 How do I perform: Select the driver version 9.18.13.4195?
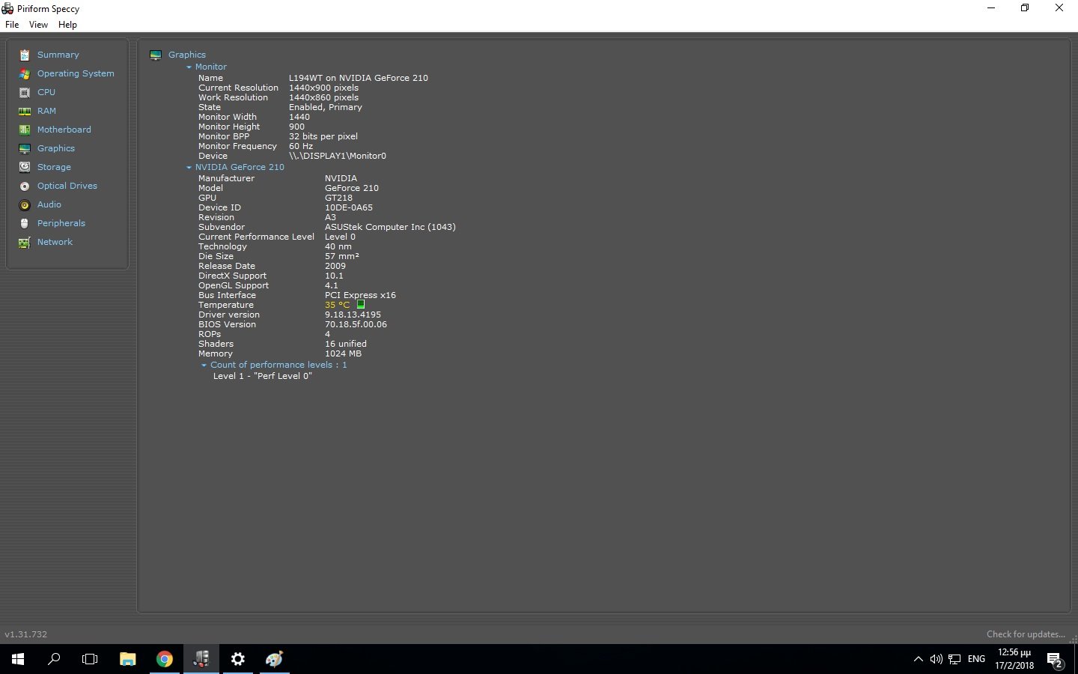[353, 315]
